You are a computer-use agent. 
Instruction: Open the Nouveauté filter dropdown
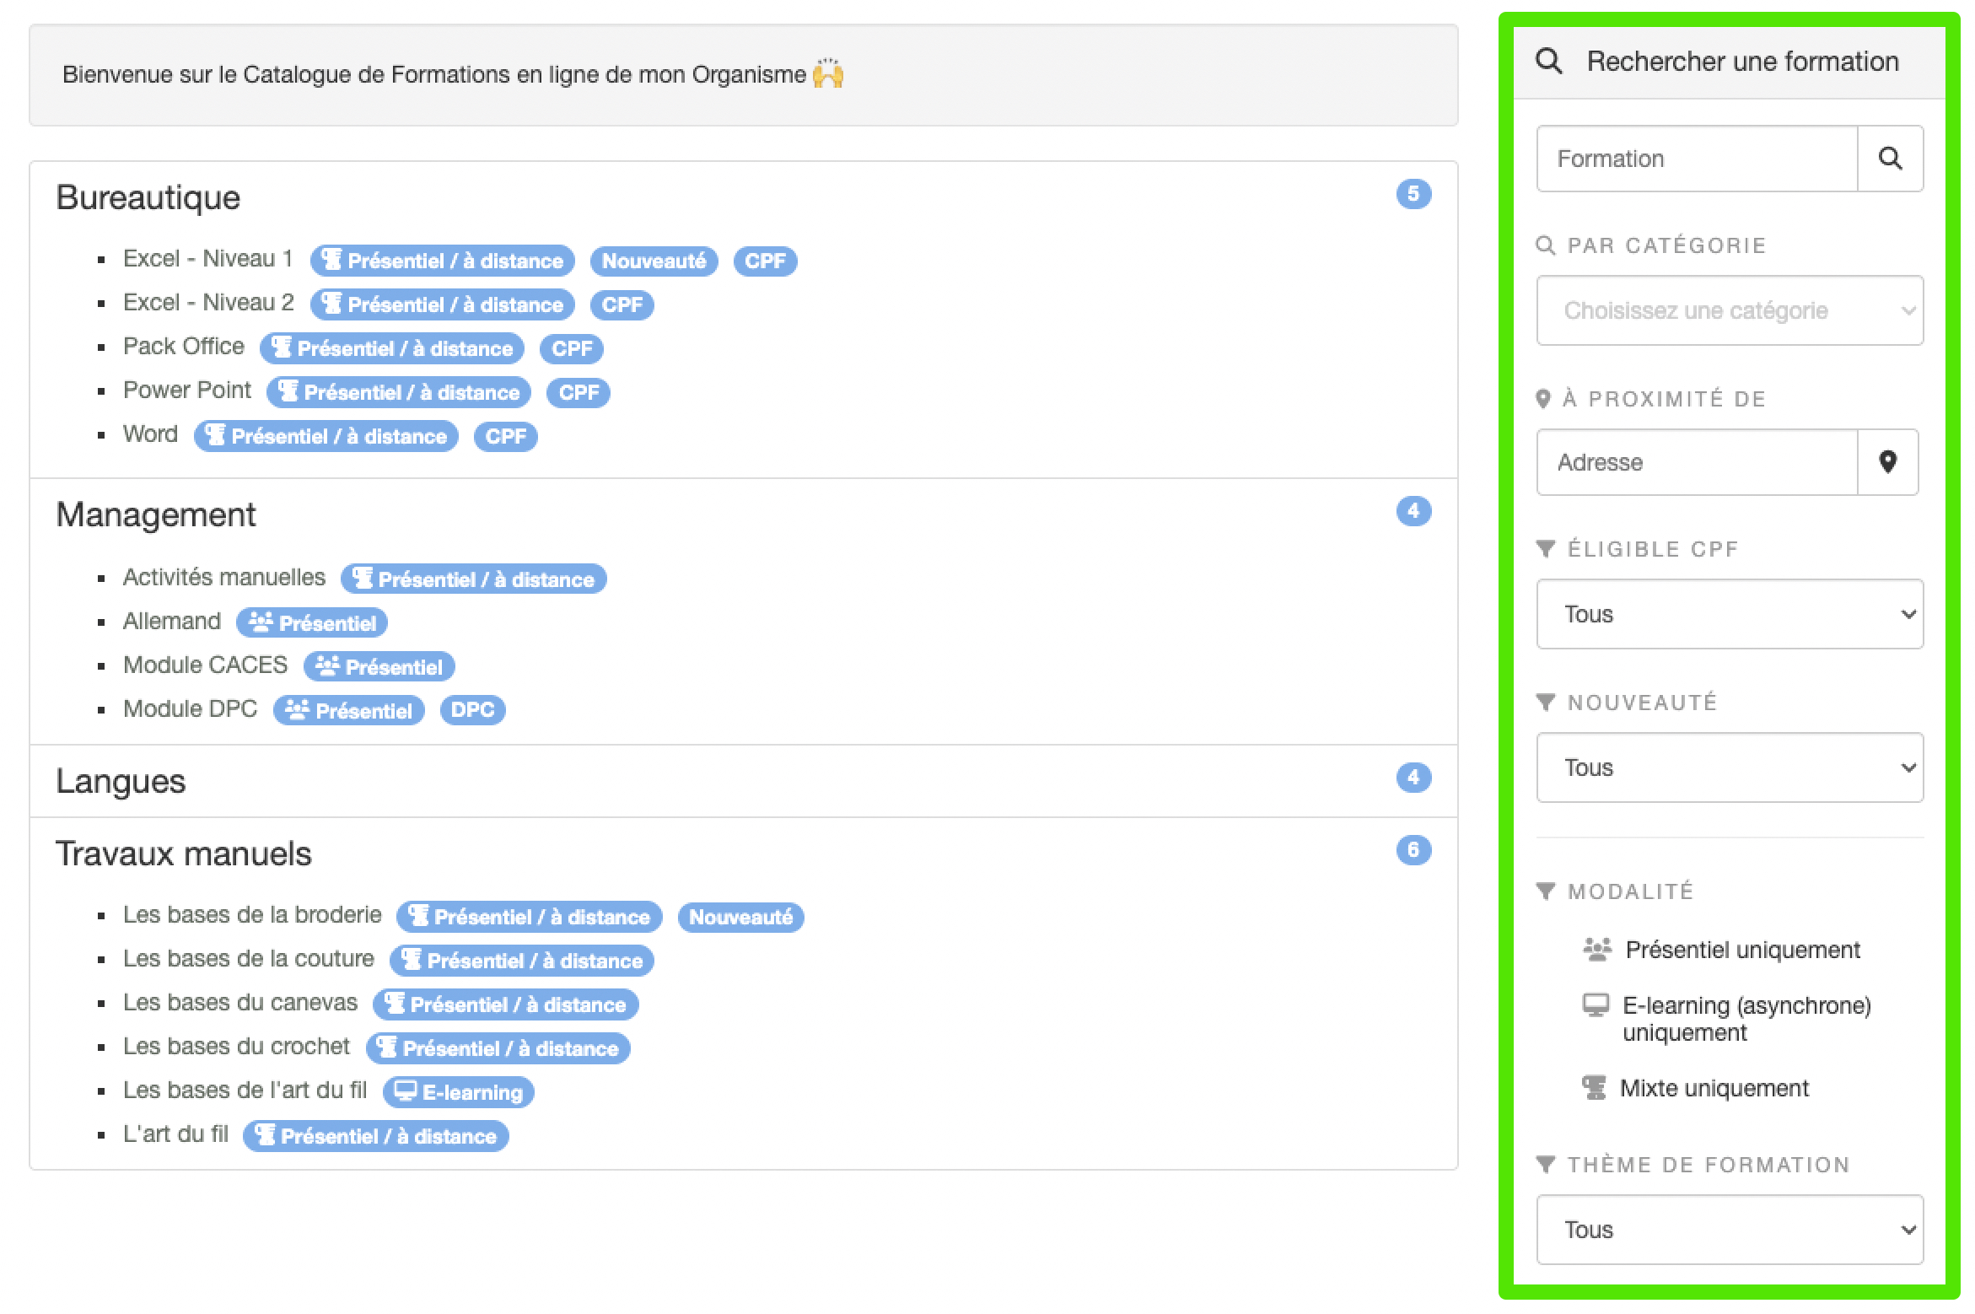pos(1729,767)
